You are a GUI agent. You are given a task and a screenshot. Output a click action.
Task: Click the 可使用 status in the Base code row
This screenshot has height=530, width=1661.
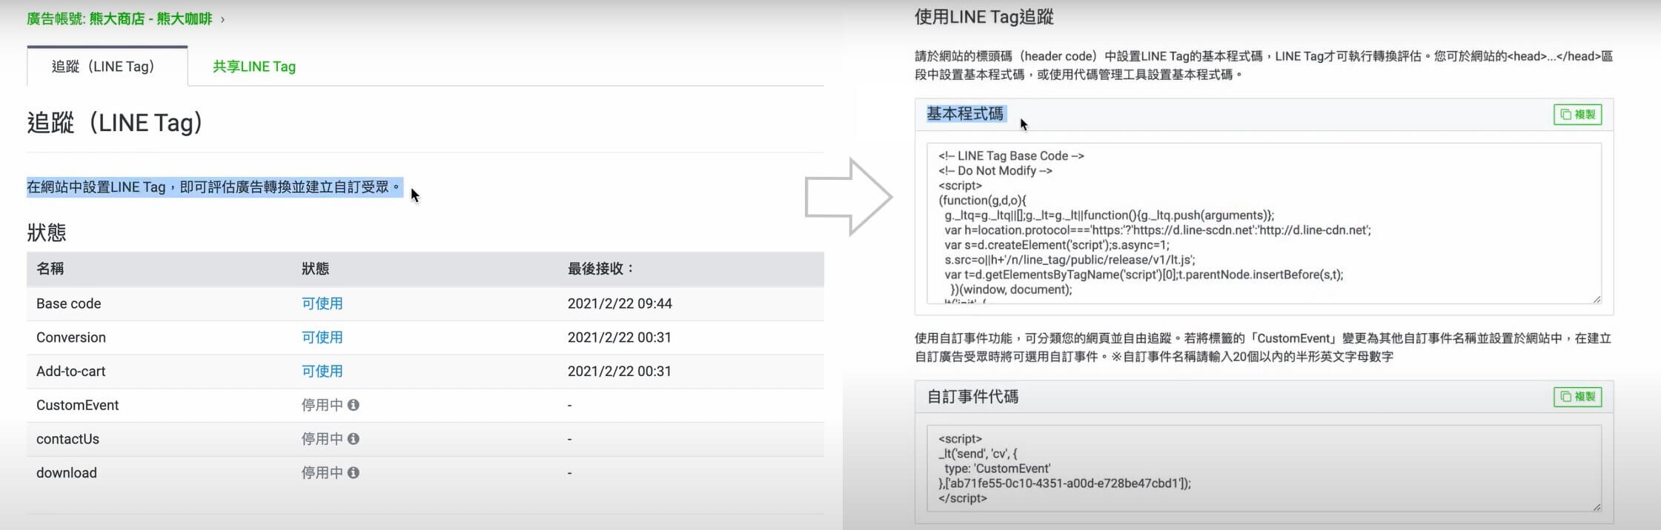pos(322,303)
